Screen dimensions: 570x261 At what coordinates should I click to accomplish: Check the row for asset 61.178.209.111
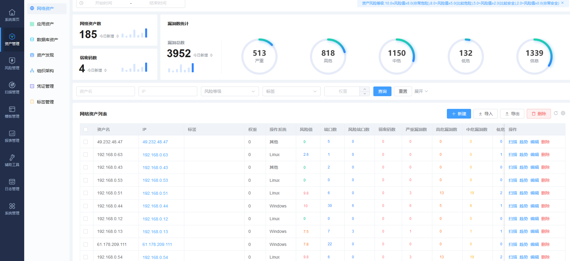86,244
